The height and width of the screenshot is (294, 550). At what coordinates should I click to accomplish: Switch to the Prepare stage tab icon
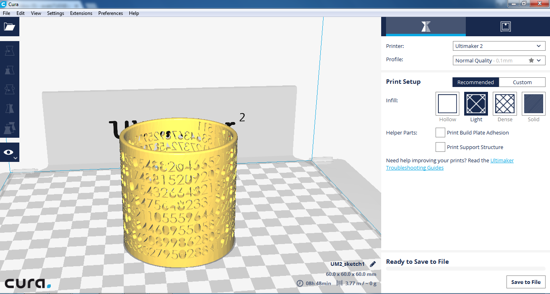pos(426,27)
